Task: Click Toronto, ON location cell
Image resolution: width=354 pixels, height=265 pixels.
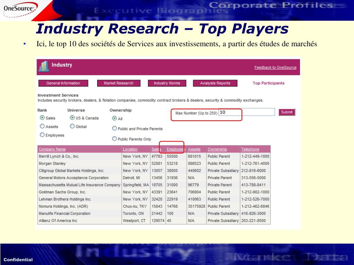Action: click(x=133, y=214)
